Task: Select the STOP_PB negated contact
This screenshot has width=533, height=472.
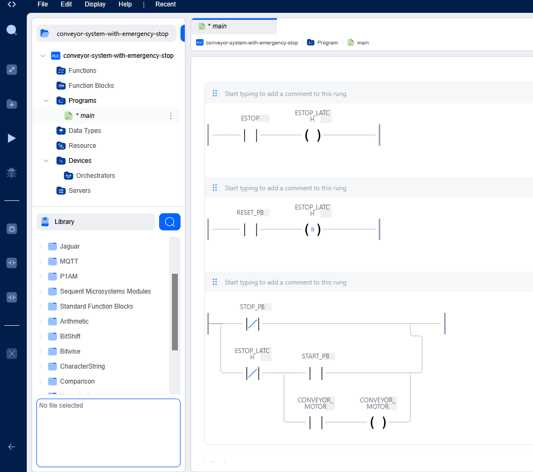Action: (252, 324)
